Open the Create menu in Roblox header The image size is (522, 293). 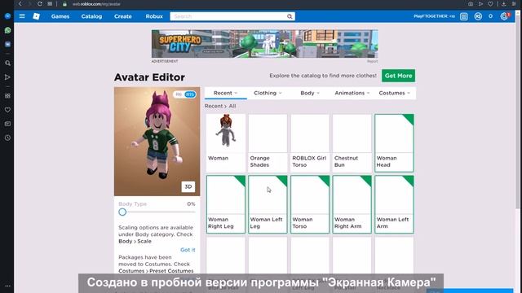(x=123, y=16)
